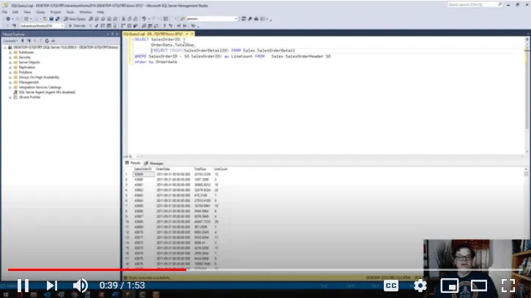This screenshot has width=531, height=298.
Task: Mute the video volume
Action: 81,286
